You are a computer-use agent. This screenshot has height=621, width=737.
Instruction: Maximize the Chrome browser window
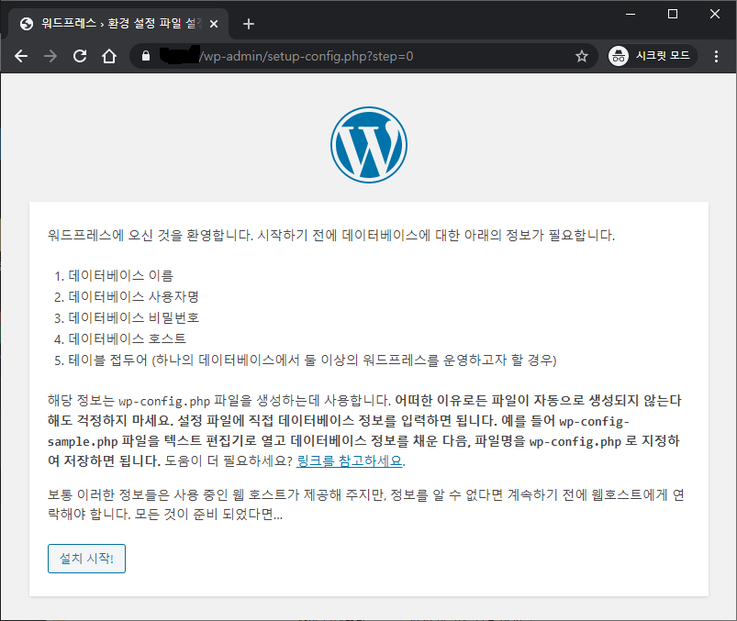coord(672,14)
